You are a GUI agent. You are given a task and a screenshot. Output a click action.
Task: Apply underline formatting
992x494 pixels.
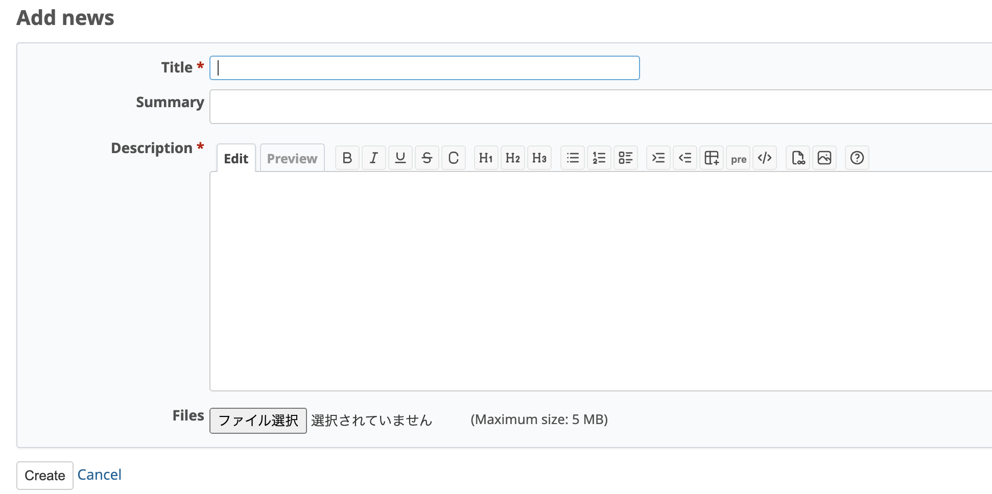pyautogui.click(x=400, y=158)
